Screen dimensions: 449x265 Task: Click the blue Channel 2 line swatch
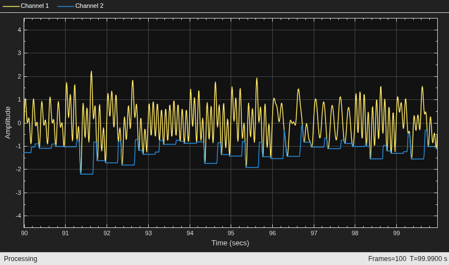66,6
